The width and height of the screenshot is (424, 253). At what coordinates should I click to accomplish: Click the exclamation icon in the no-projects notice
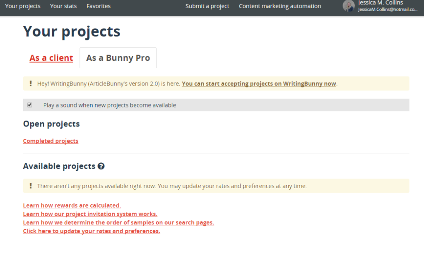[x=31, y=186]
